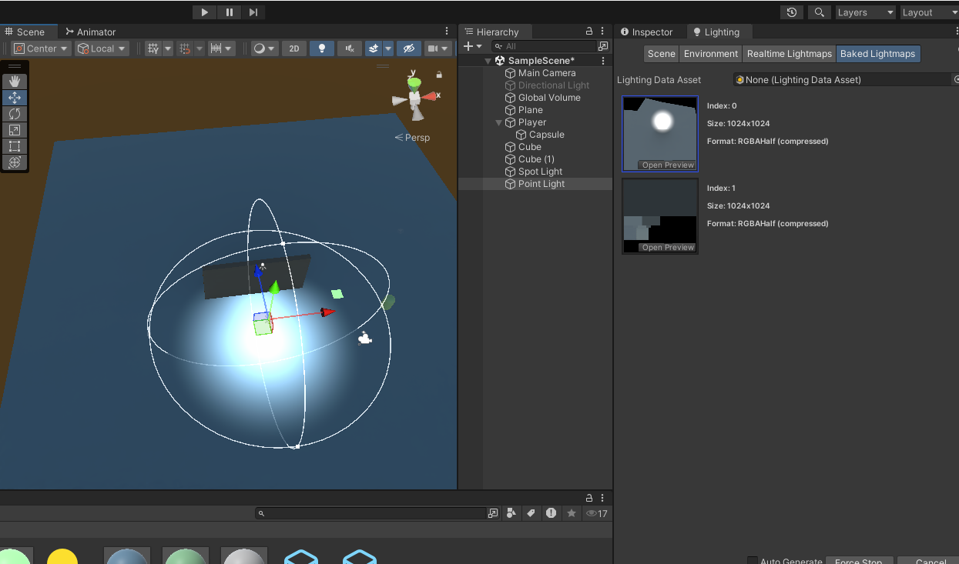This screenshot has height=564, width=959.
Task: Start Play mode with the Play button
Action: [204, 12]
